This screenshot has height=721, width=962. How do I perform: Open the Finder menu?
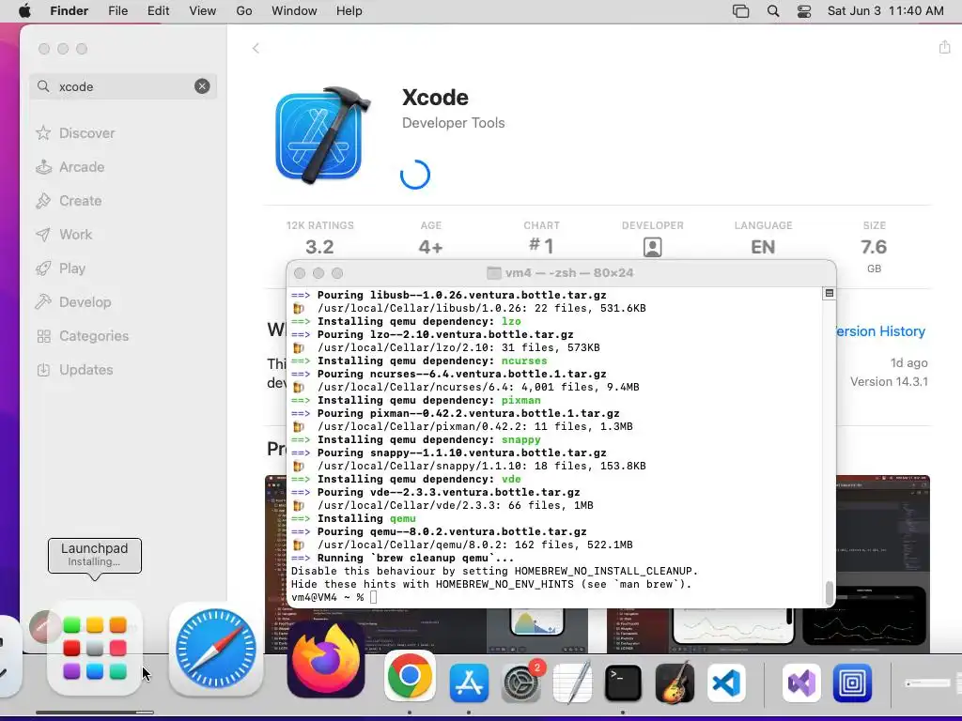69,11
